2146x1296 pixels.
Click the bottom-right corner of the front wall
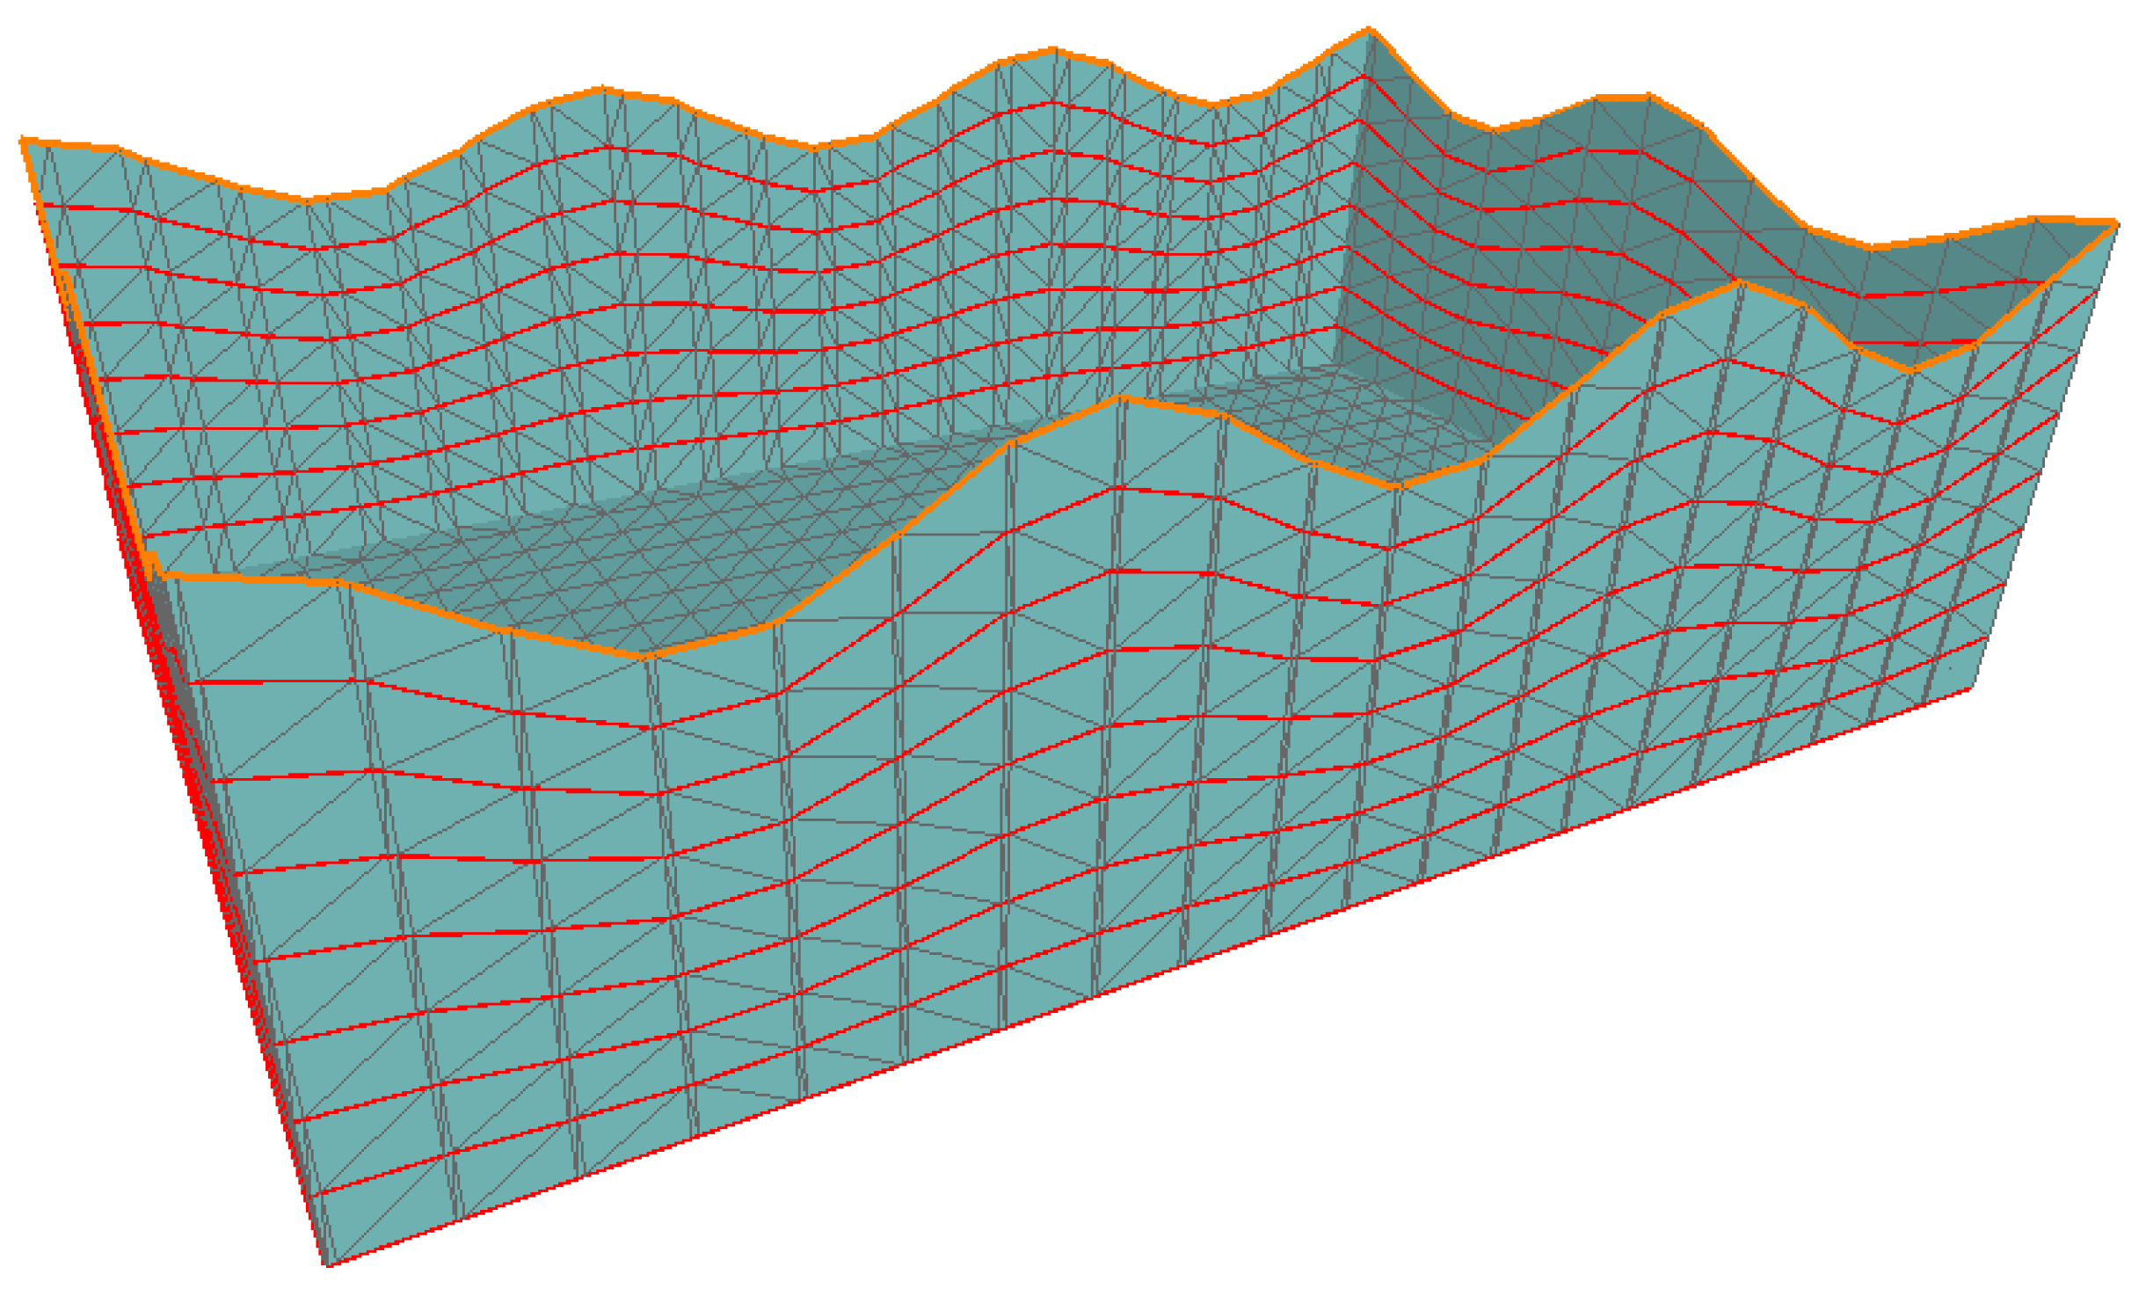pos(1972,688)
